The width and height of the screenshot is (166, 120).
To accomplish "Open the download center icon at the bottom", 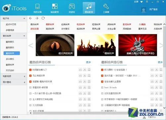I will 144,117.
